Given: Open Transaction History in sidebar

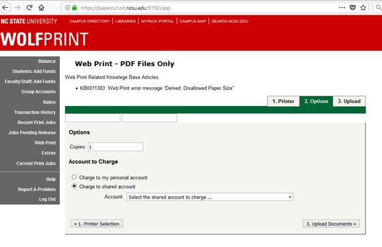Looking at the screenshot, I should pos(35,112).
